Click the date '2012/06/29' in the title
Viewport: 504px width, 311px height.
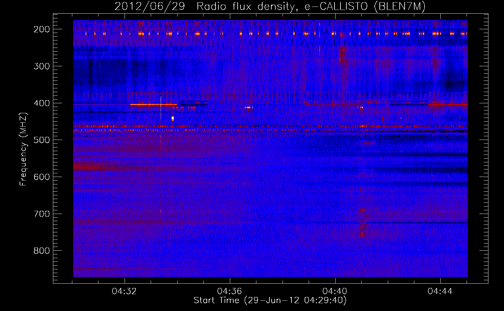coord(150,7)
